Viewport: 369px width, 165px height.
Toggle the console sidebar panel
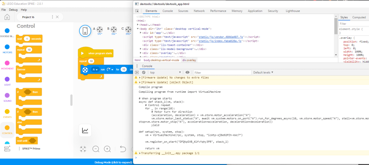coord(137,72)
